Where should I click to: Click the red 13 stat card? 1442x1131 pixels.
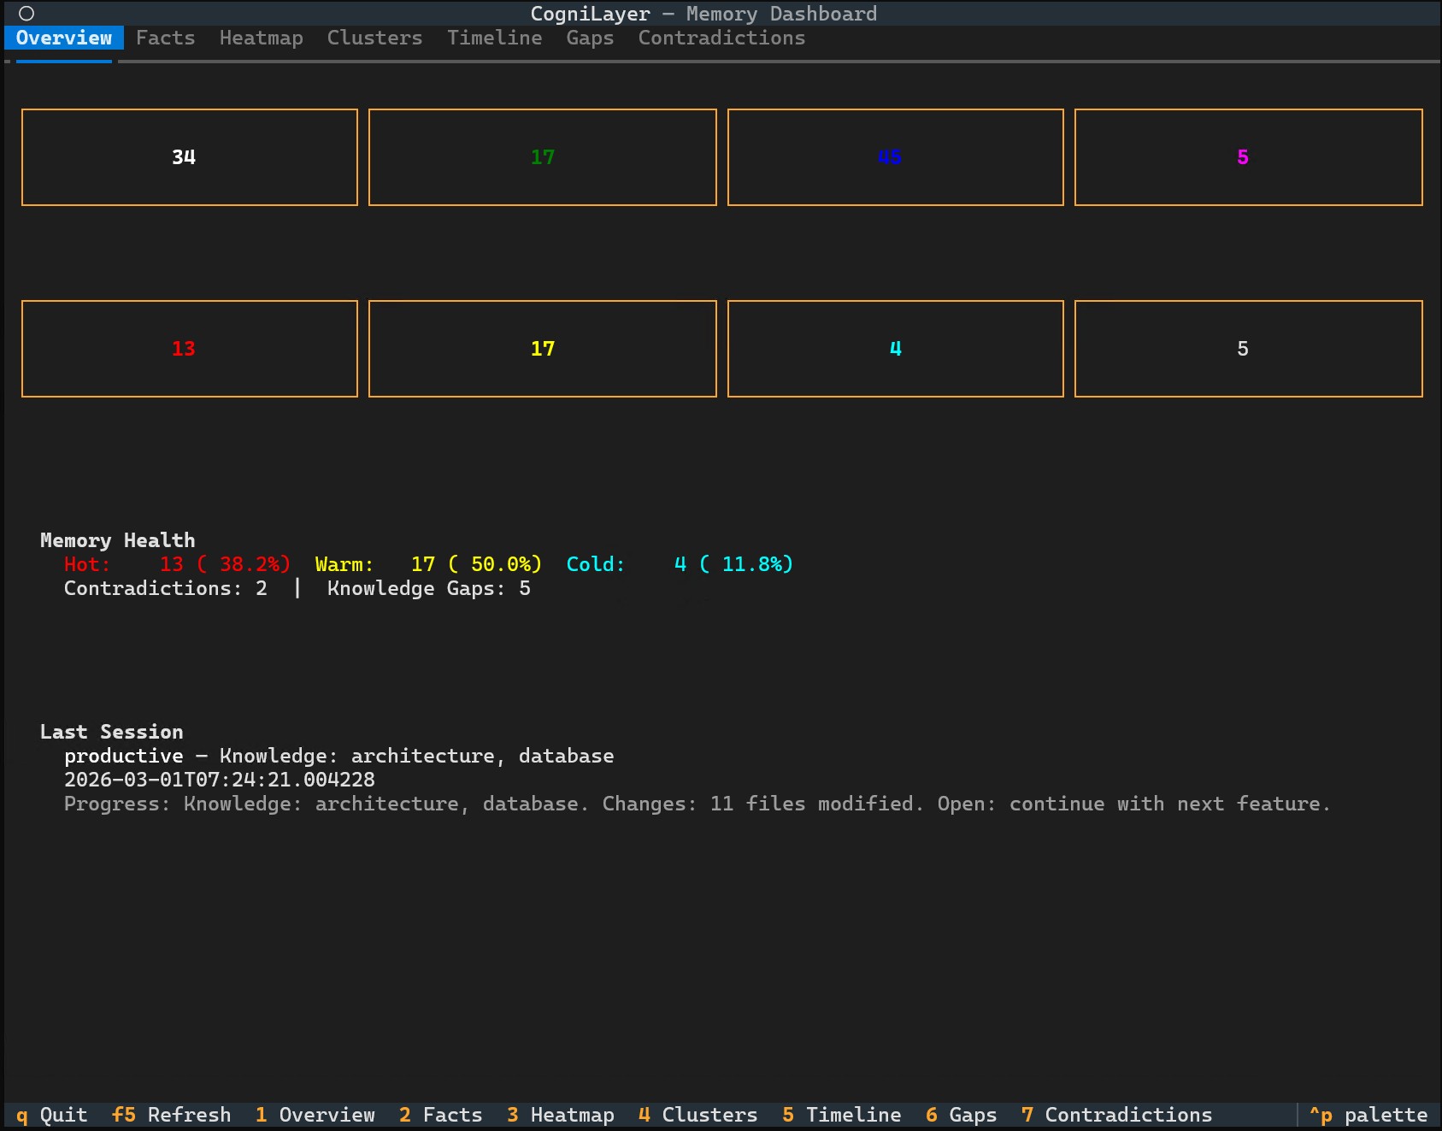(x=190, y=349)
